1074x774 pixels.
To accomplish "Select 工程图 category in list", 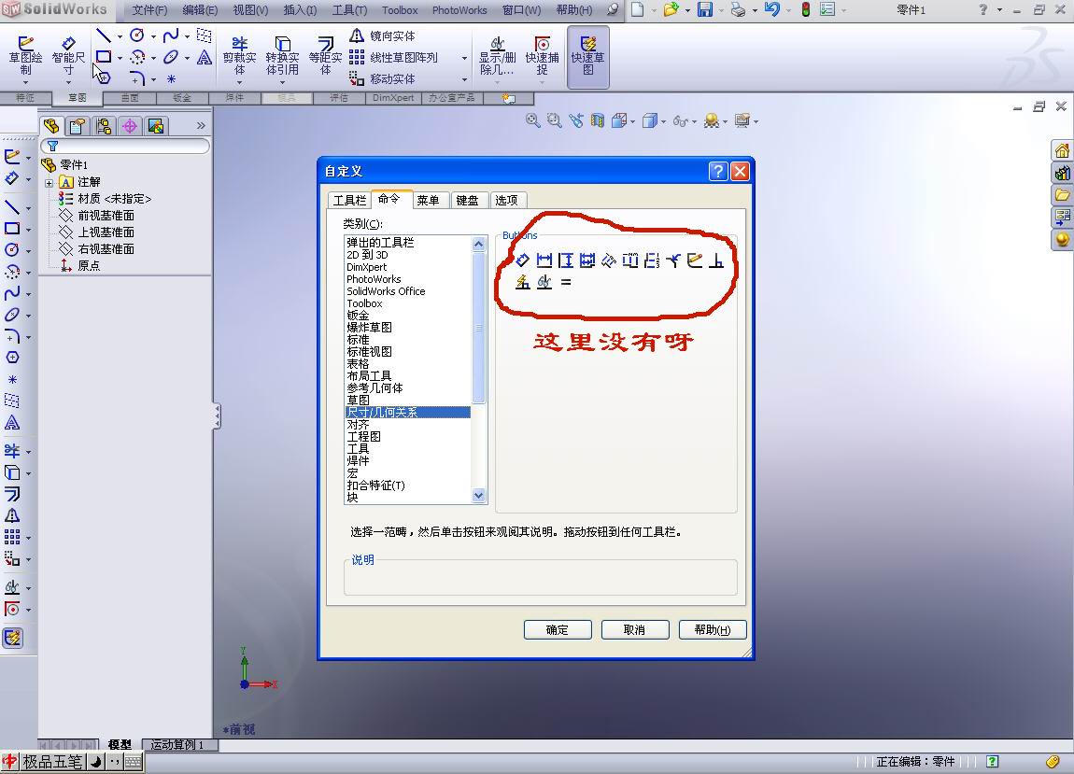I will [407, 436].
